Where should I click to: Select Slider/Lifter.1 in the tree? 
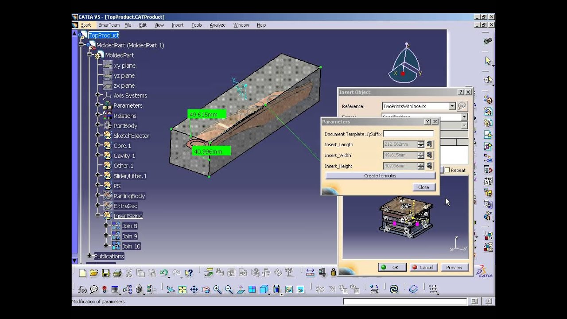(x=130, y=176)
